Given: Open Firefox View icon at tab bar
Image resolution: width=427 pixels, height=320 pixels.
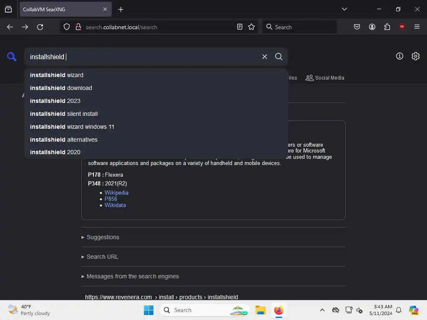Looking at the screenshot, I should 8,9.
